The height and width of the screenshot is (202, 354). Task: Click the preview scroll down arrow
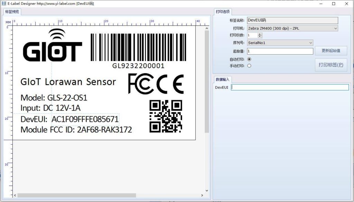point(207,191)
